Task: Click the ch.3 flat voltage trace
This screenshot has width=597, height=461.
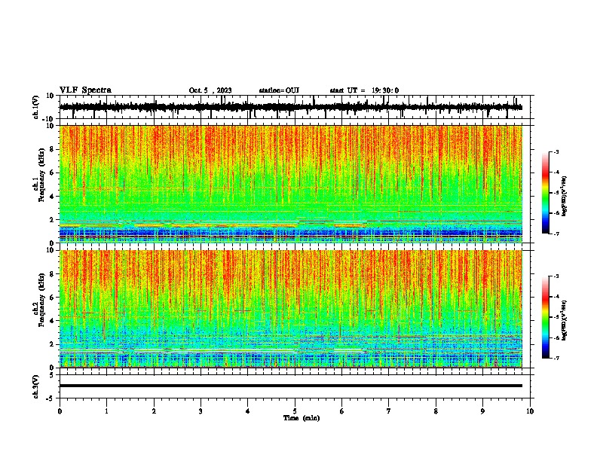Action: [290, 386]
